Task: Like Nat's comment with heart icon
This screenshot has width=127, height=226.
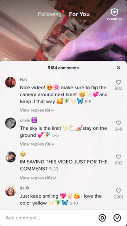Action: tap(118, 82)
